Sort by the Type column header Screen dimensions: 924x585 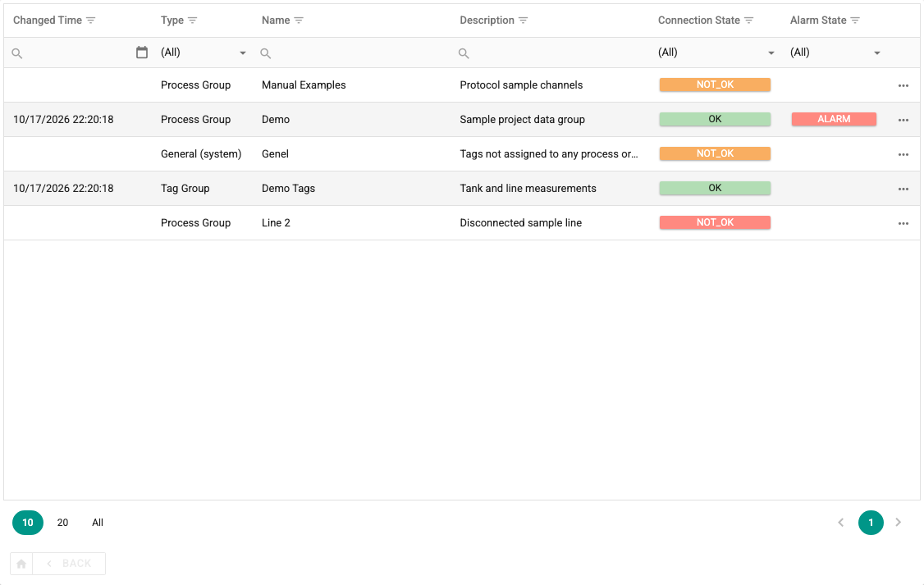coord(172,20)
